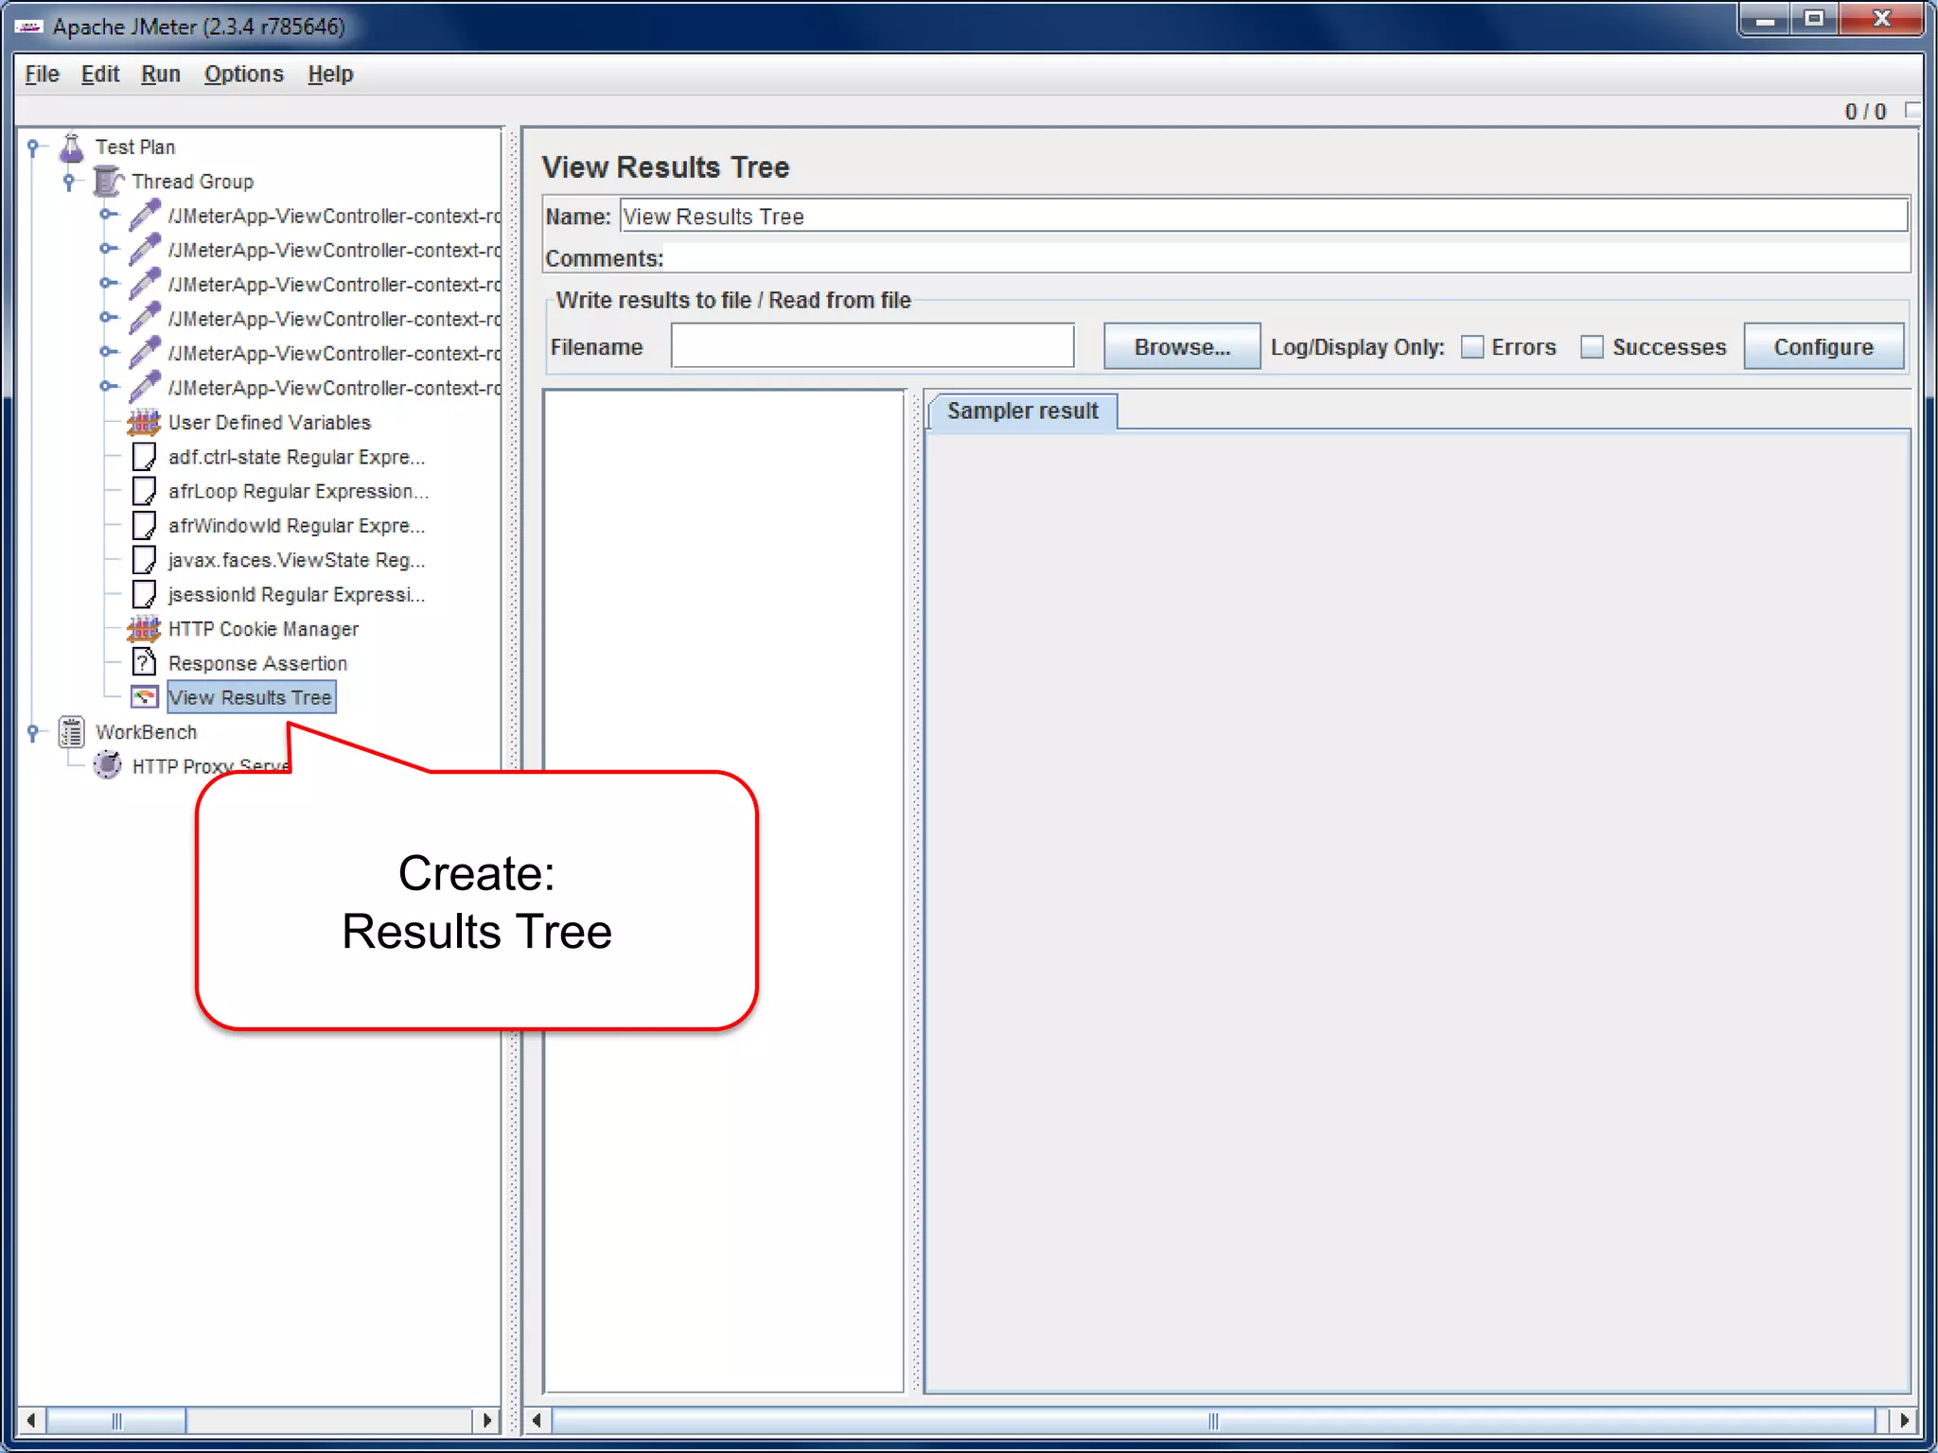
Task: Enable the Errors only checkbox
Action: (1472, 347)
